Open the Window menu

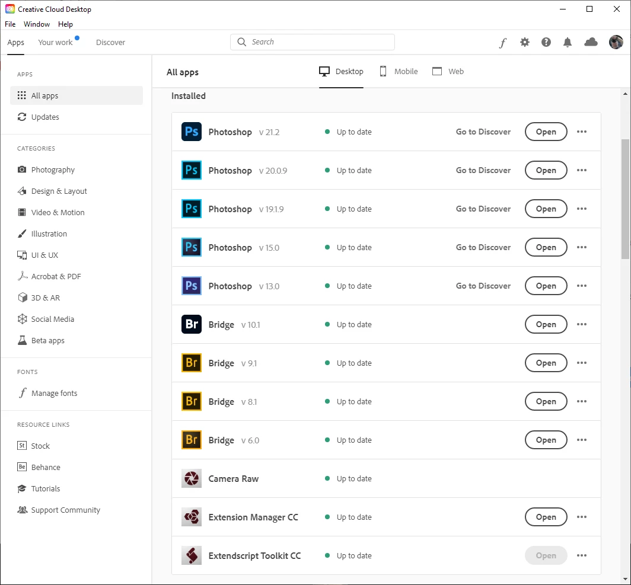pos(37,24)
